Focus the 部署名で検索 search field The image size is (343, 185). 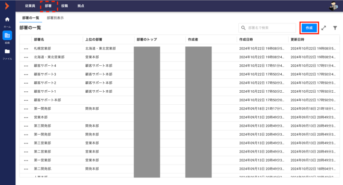pyautogui.click(x=267, y=28)
